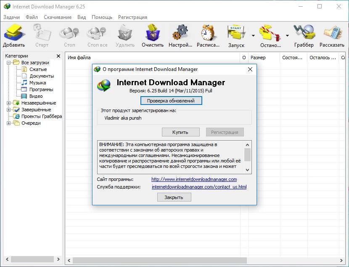
Task: Sort by Состояние column header
Action: [x=293, y=58]
